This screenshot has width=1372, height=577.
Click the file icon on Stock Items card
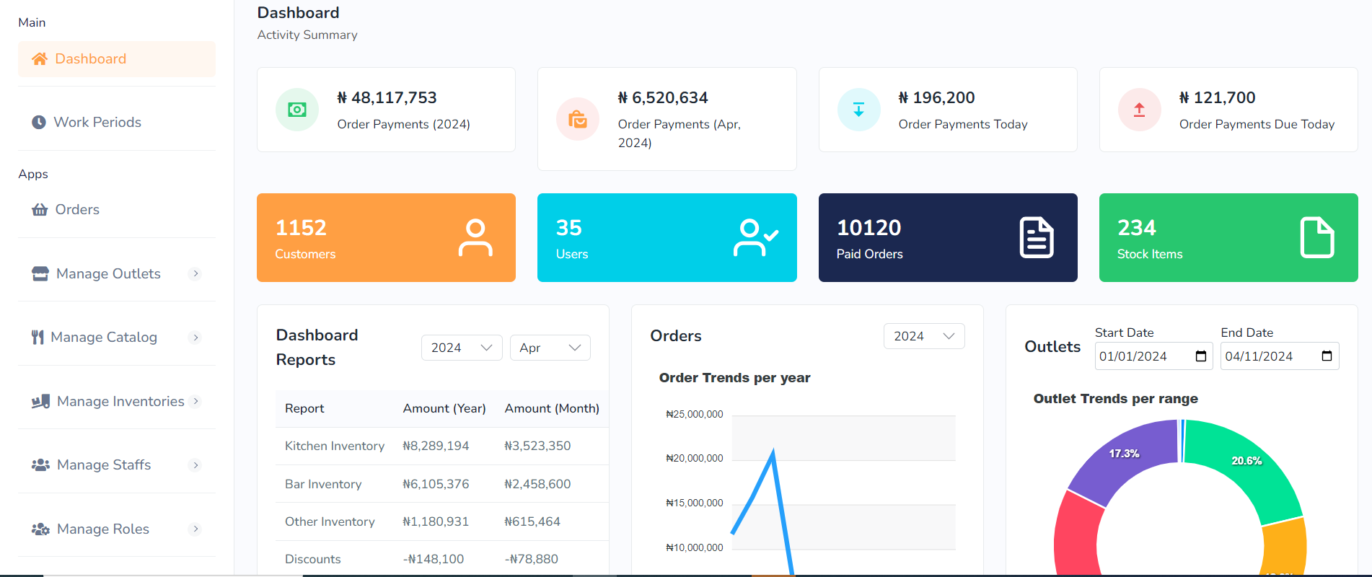point(1317,237)
